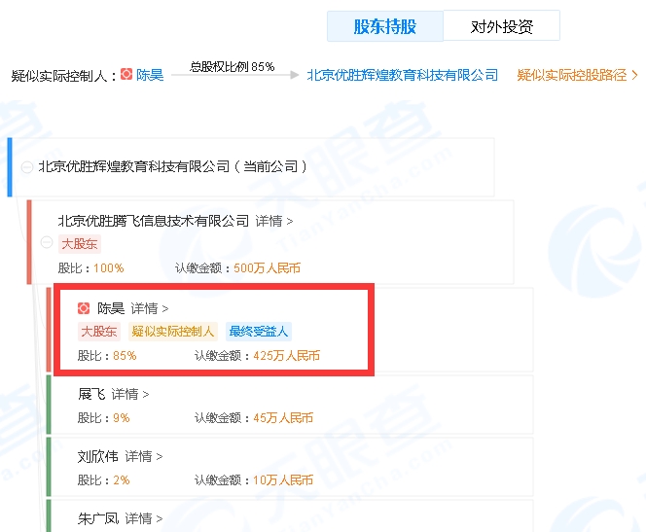This screenshot has height=532, width=646.
Task: Switch to the 股东持股 tab
Action: [385, 26]
